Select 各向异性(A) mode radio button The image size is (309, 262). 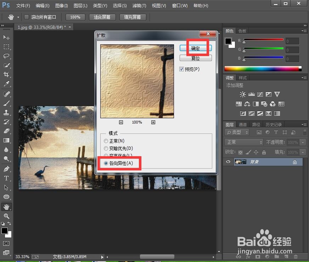(x=106, y=163)
